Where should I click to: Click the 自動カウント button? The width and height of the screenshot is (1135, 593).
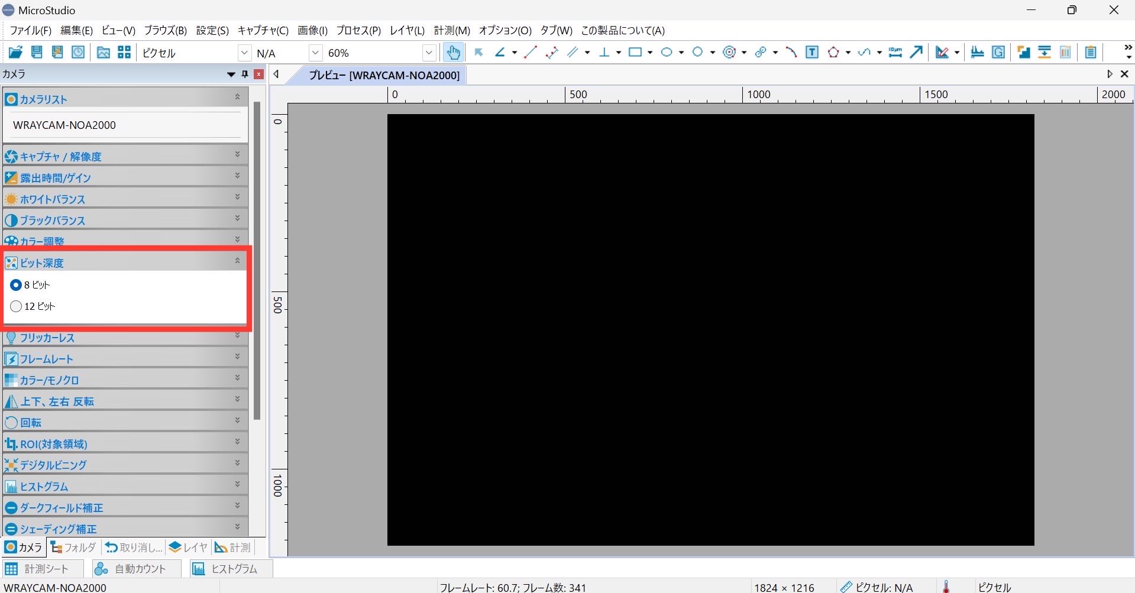click(131, 569)
